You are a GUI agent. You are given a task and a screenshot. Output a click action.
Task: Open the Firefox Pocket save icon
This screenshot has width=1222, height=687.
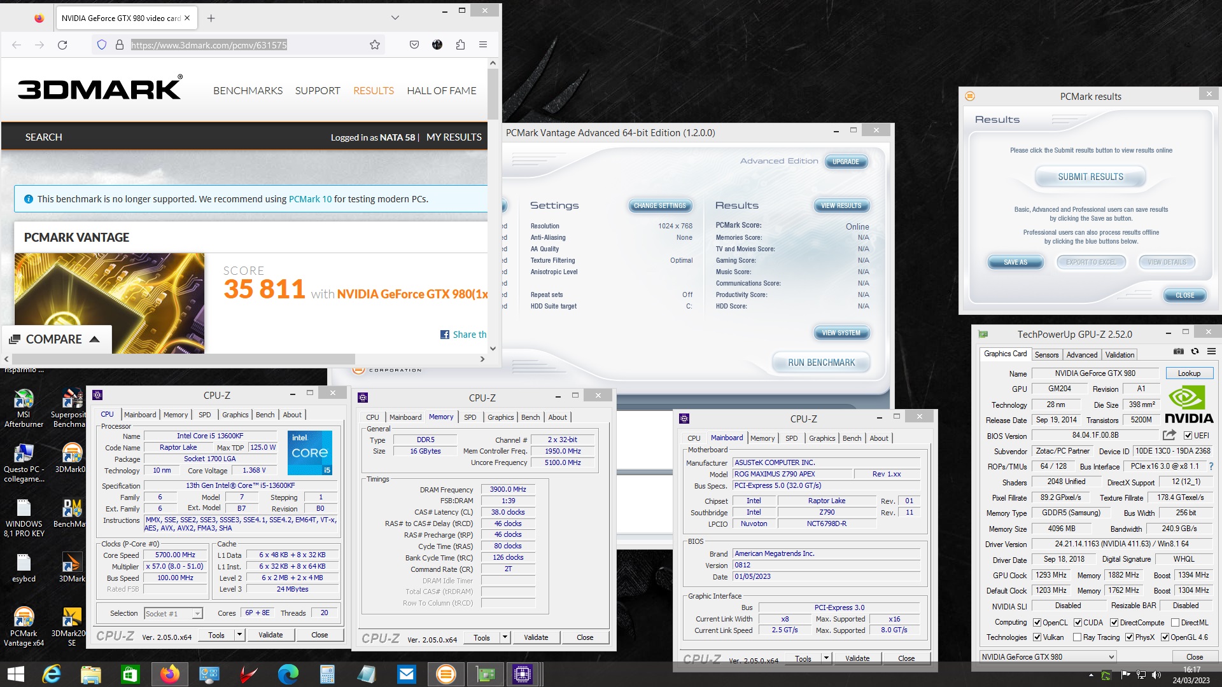click(x=414, y=45)
